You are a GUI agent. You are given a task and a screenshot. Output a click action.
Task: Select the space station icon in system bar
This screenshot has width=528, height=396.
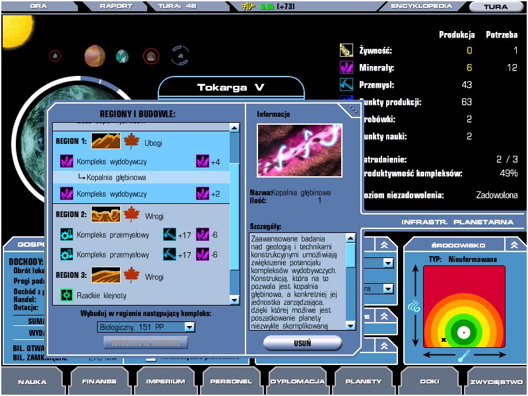(180, 56)
